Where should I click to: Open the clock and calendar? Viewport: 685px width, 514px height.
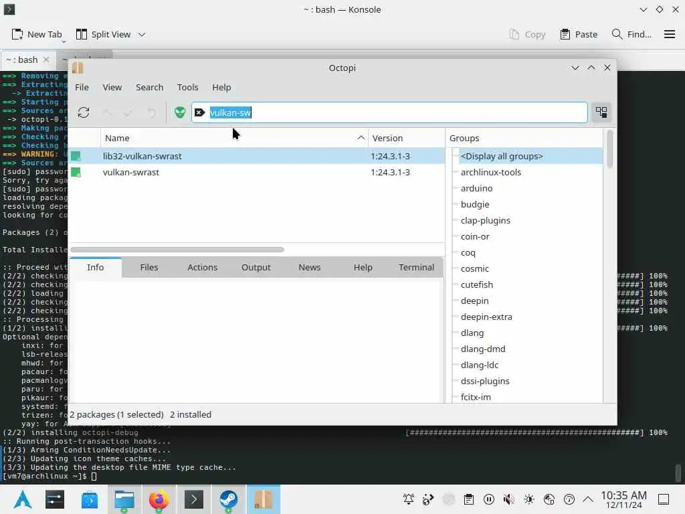click(x=623, y=499)
